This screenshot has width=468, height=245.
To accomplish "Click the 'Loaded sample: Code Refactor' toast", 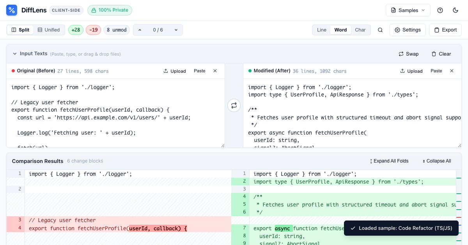I will [401, 228].
